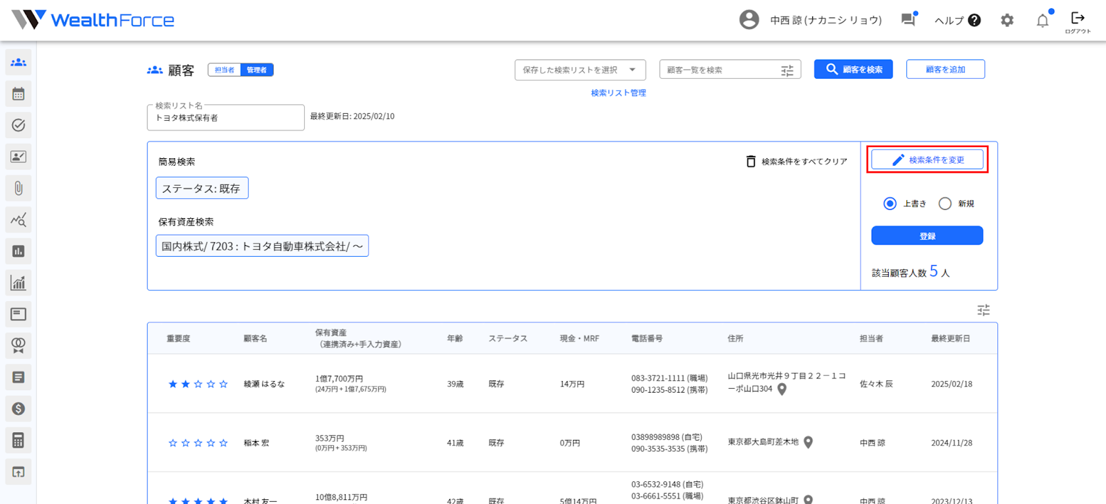Image resolution: width=1106 pixels, height=504 pixels.
Task: Click the 電話番号 column header
Action: tap(647, 339)
